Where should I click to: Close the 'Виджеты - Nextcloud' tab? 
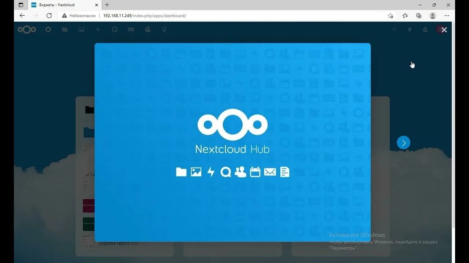(x=97, y=5)
